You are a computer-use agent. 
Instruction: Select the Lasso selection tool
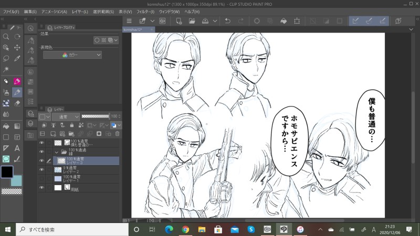point(6,59)
